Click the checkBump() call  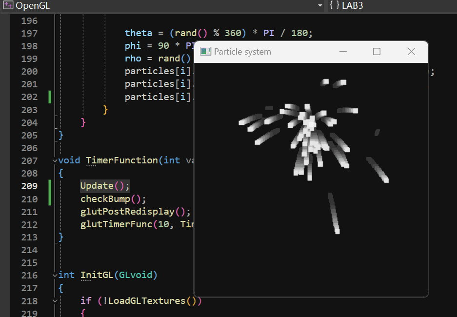(x=113, y=199)
